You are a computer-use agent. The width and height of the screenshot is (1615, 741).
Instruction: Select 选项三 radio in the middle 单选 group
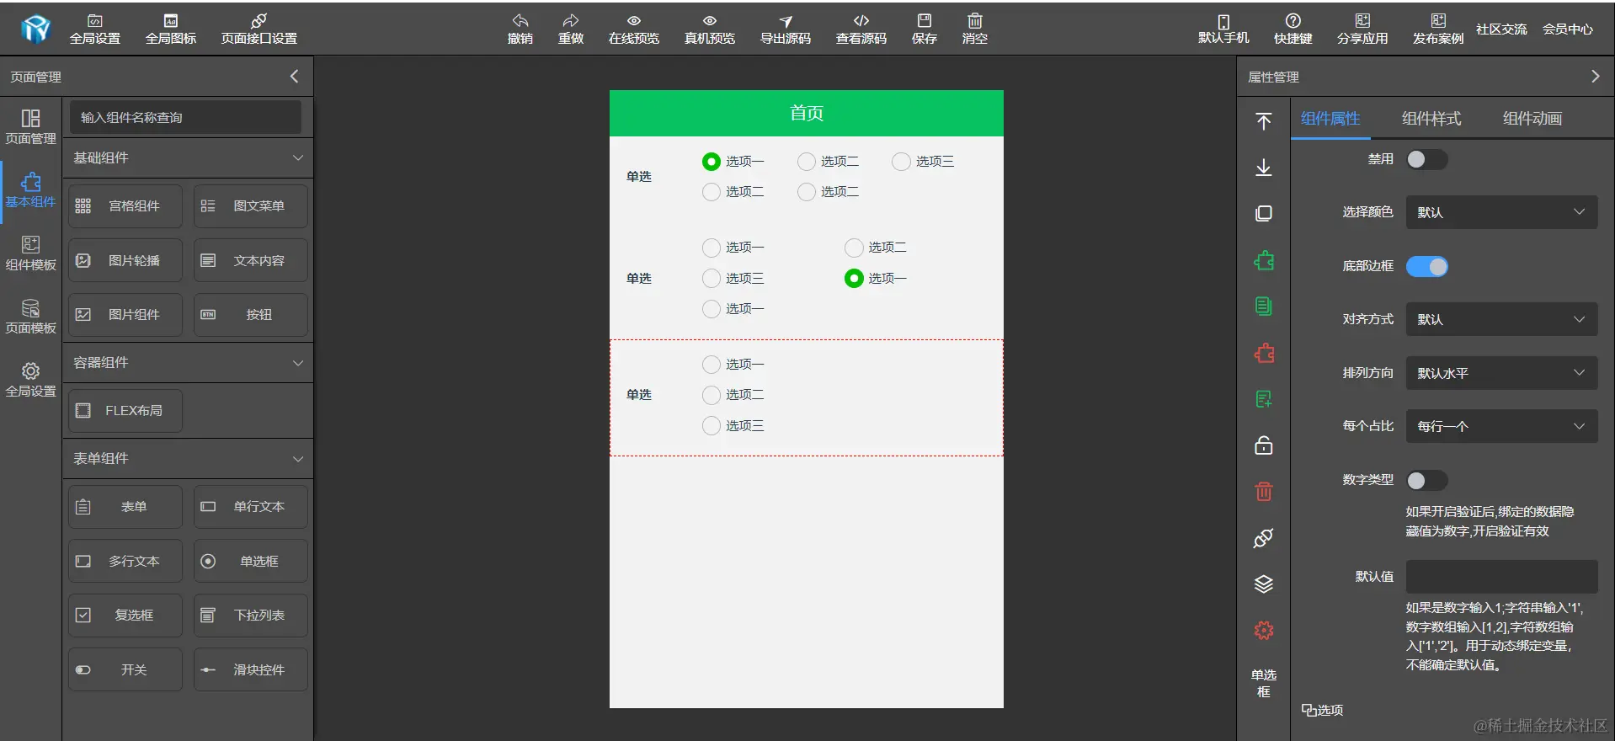tap(712, 279)
